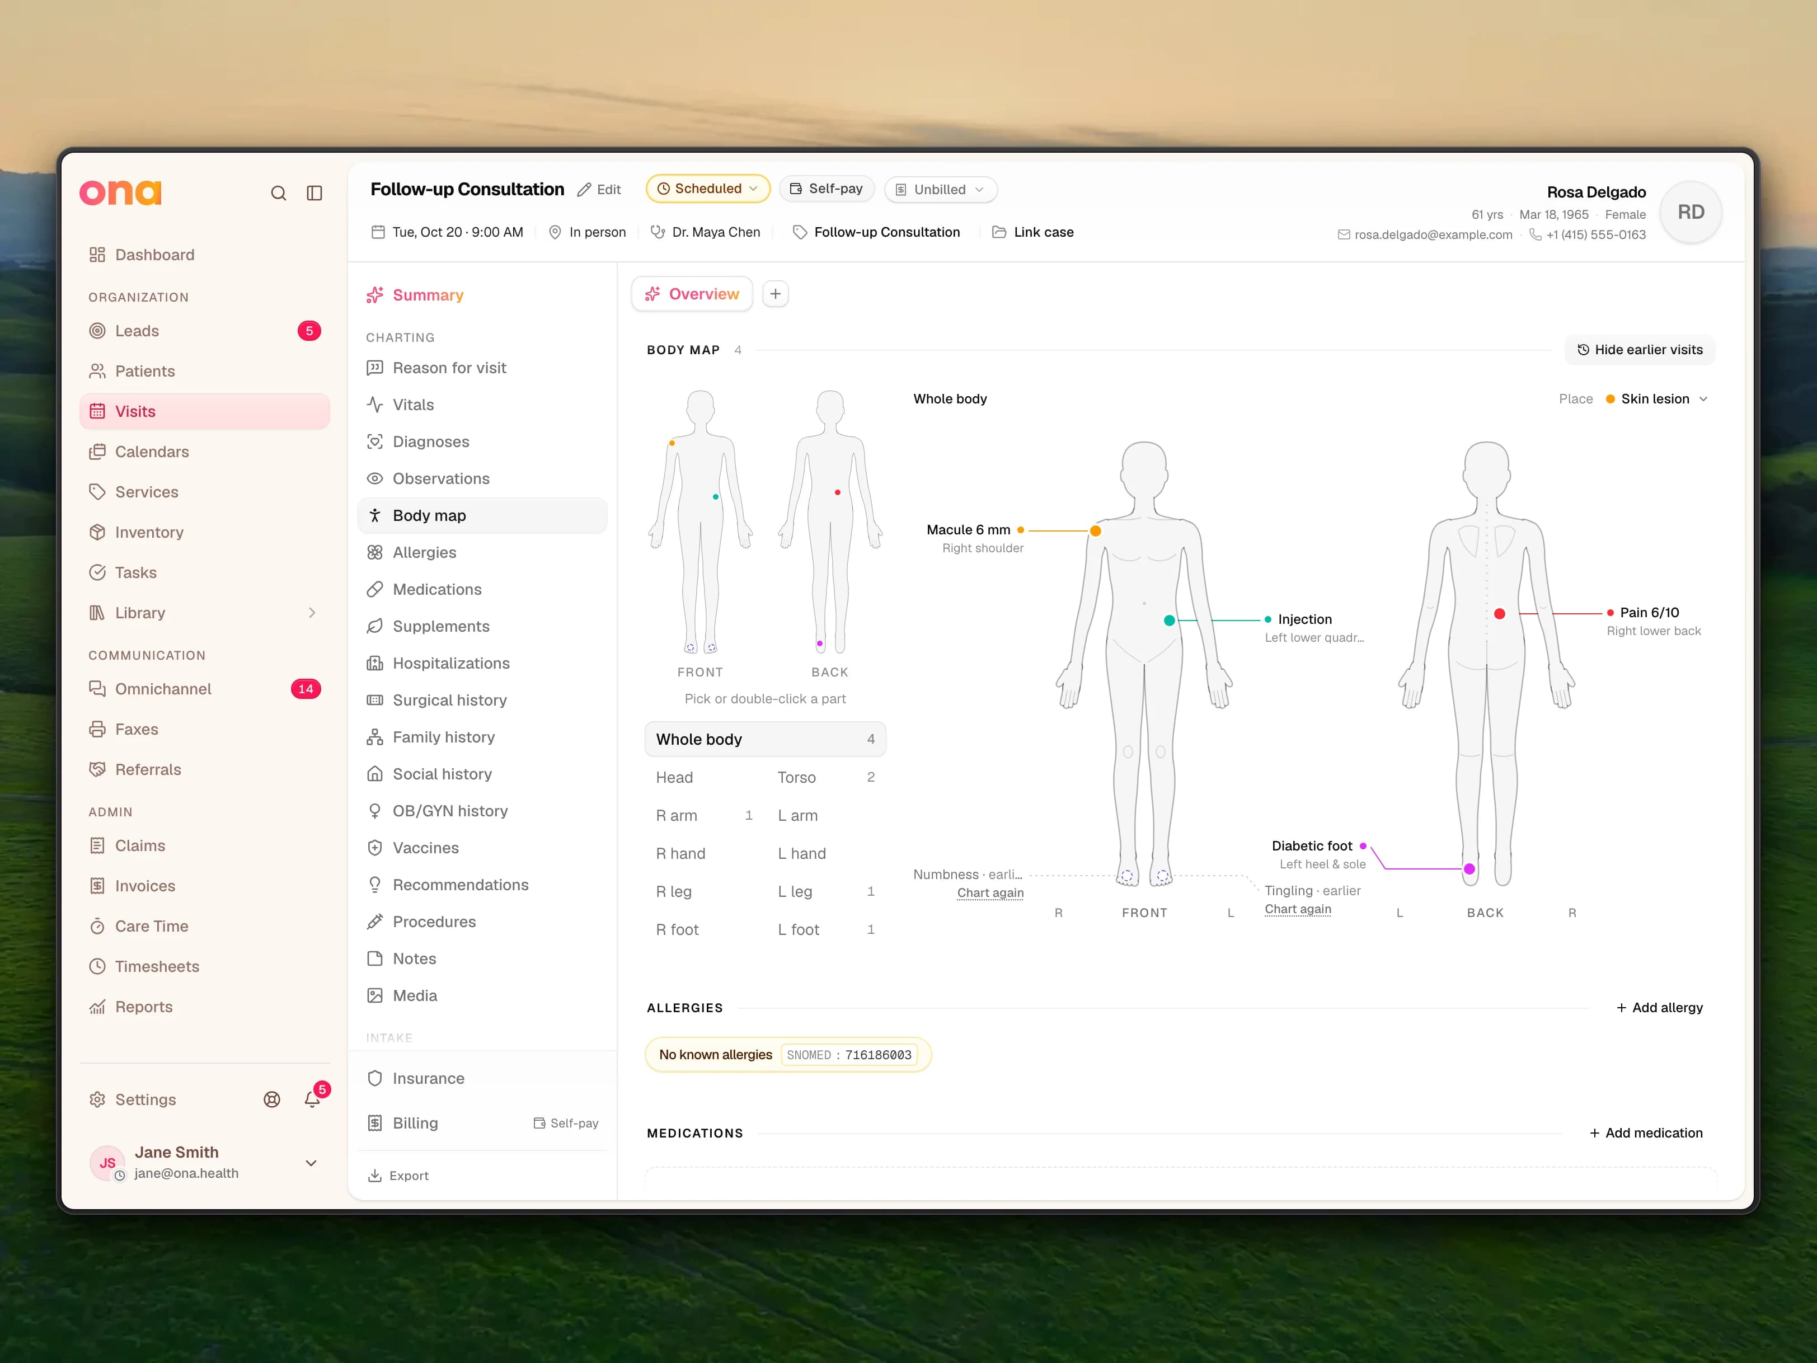Expand Jane Smith account menu
The width and height of the screenshot is (1817, 1363).
pos(311,1163)
